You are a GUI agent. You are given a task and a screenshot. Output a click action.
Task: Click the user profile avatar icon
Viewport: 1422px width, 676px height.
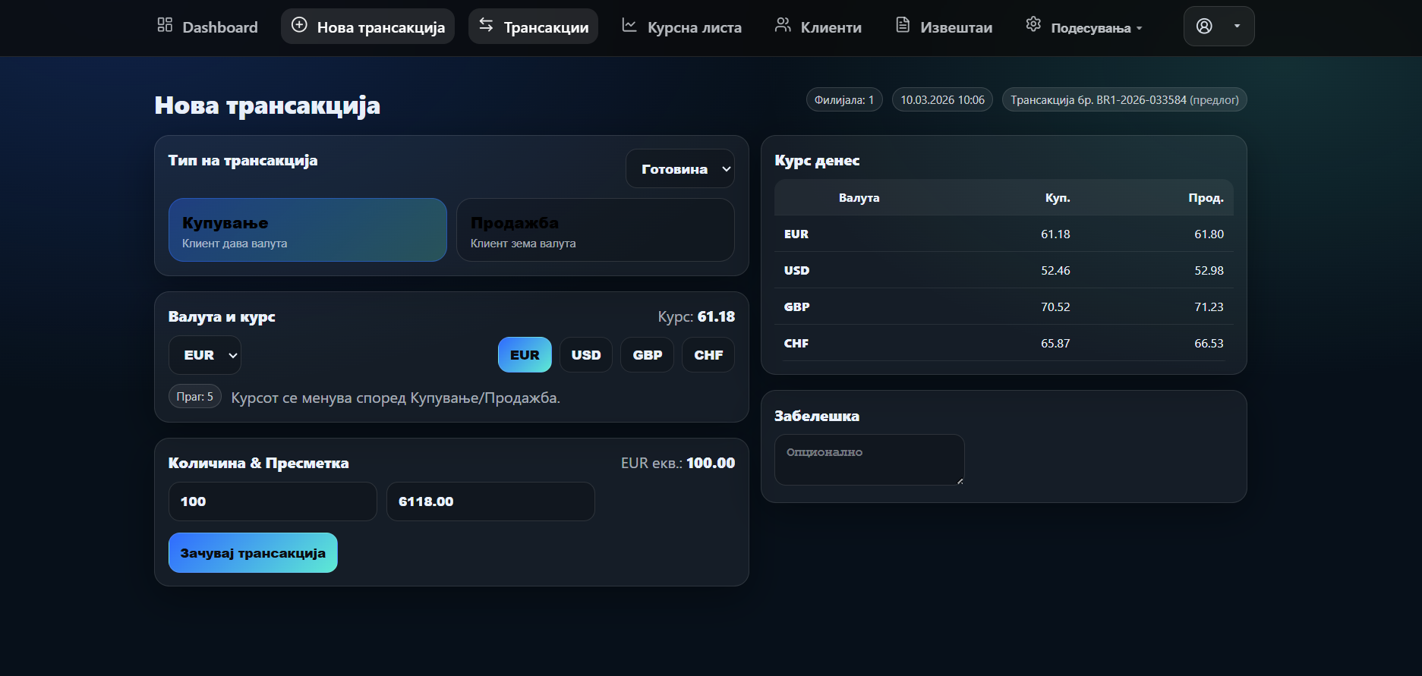1204,26
